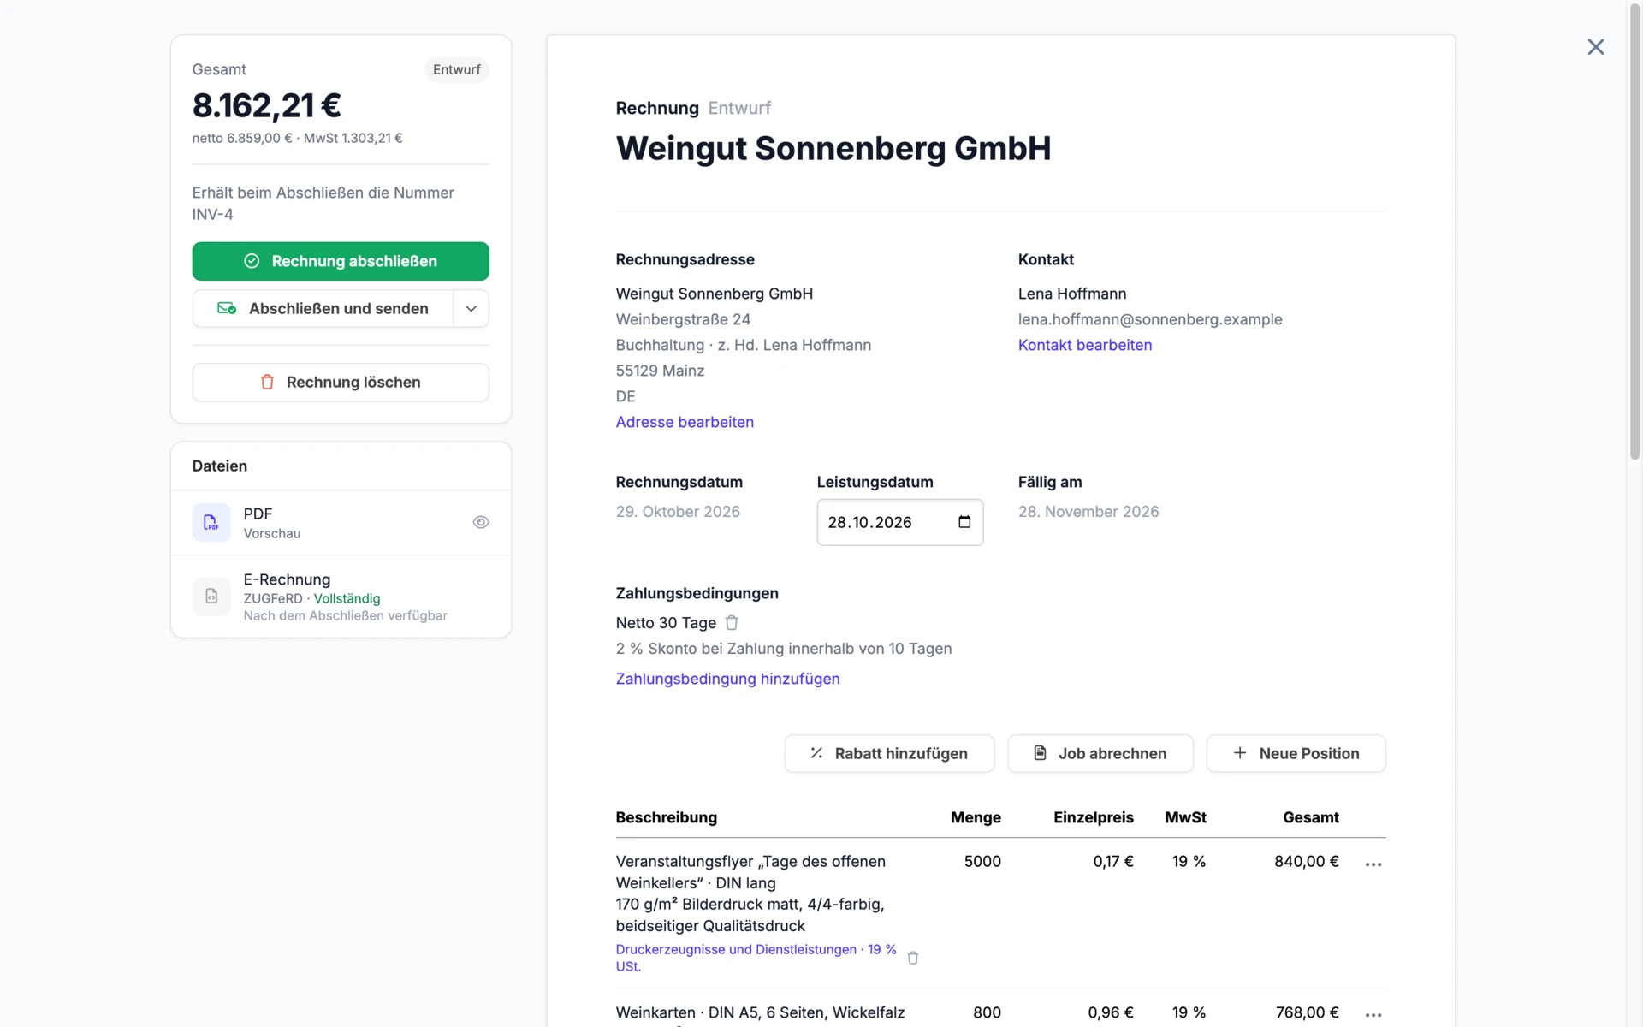The image size is (1643, 1027).
Task: Click the unit price 0,17 €
Action: tap(1113, 862)
